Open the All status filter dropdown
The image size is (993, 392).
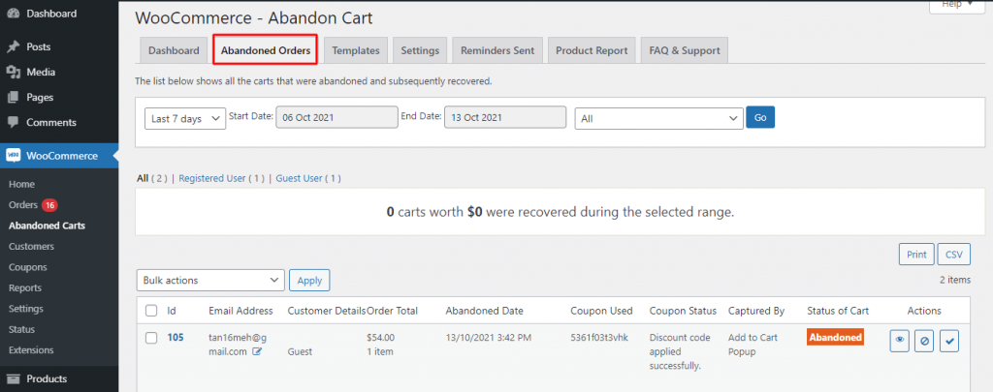(658, 118)
